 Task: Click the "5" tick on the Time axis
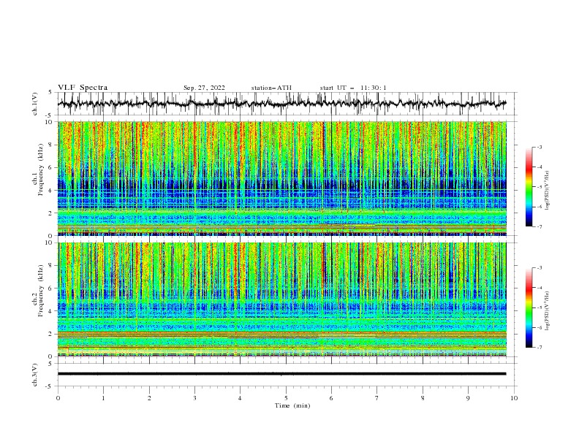pyautogui.click(x=286, y=398)
